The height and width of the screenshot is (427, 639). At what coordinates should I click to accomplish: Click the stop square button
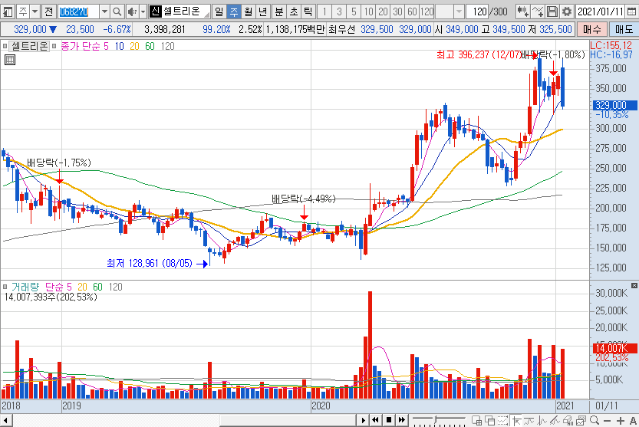pyautogui.click(x=389, y=420)
